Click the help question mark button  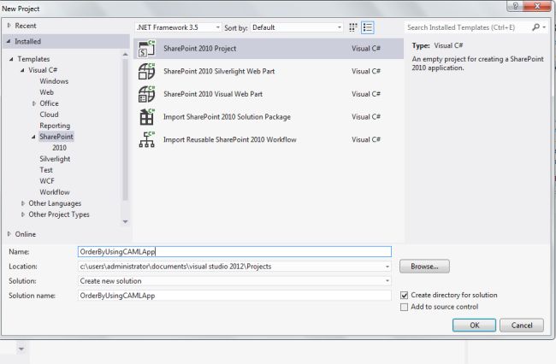pyautogui.click(x=516, y=6)
